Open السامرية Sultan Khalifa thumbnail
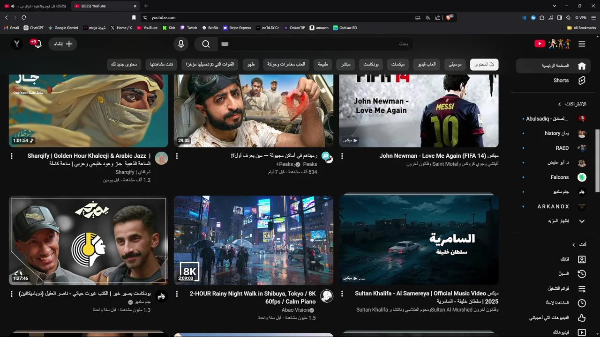Image resolution: width=600 pixels, height=337 pixels. click(419, 240)
